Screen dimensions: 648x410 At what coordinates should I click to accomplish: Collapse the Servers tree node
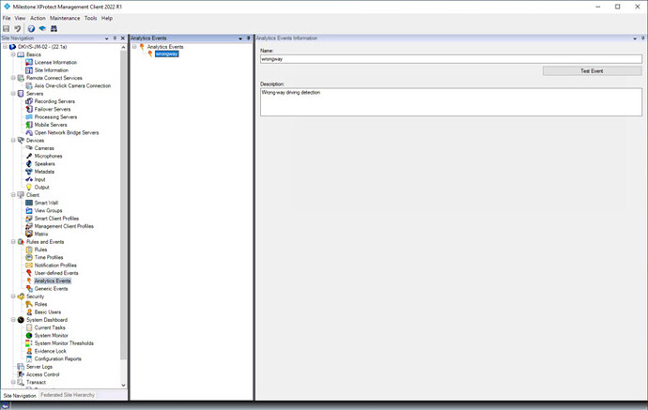click(13, 94)
